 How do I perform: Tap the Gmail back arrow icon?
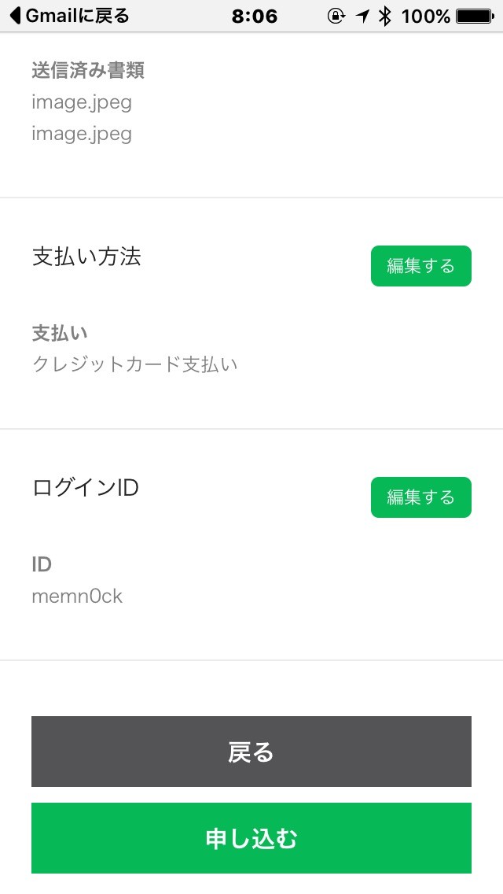point(14,16)
